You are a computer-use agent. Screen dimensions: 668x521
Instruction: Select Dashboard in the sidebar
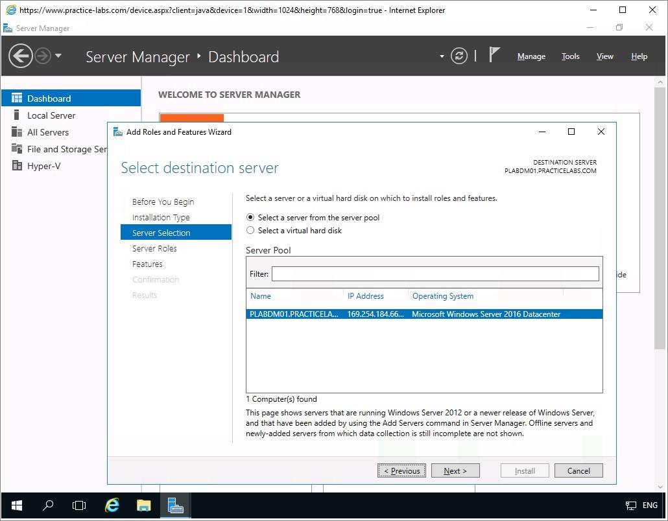tap(71, 98)
